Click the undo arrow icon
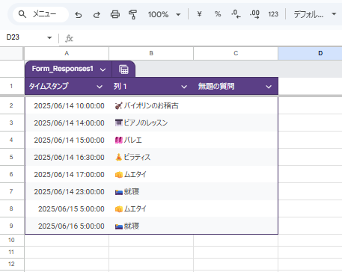342x272 pixels. tap(79, 15)
